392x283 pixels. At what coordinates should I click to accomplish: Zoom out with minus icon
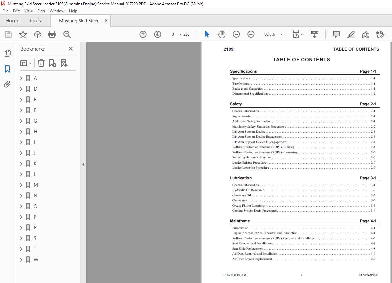click(x=236, y=34)
